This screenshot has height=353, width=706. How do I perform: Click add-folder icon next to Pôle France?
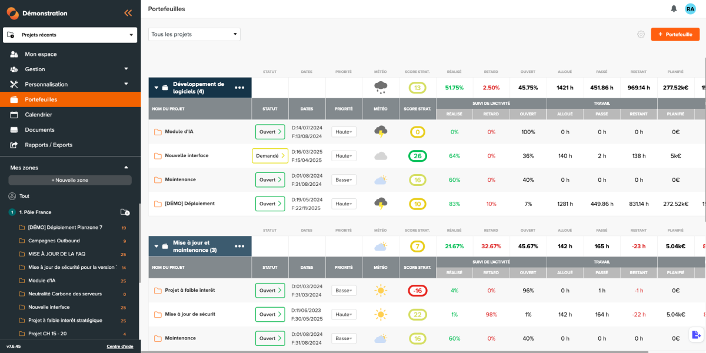pyautogui.click(x=125, y=212)
